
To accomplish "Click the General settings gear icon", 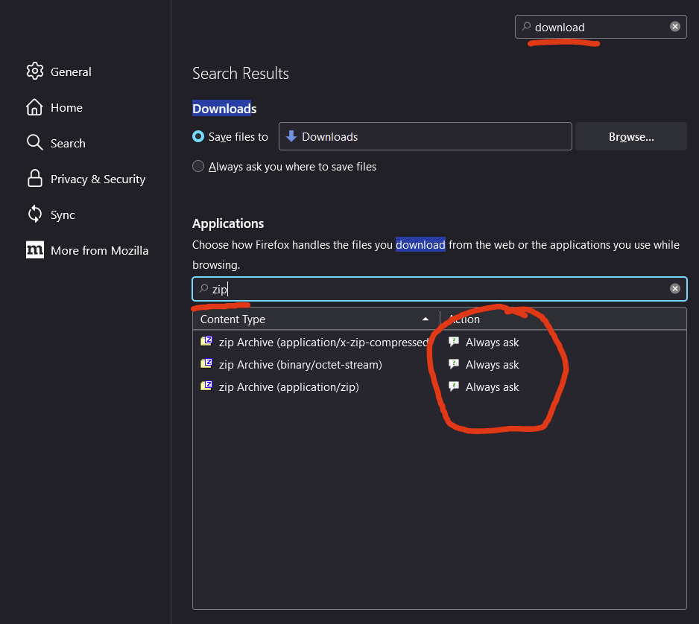I will (35, 71).
